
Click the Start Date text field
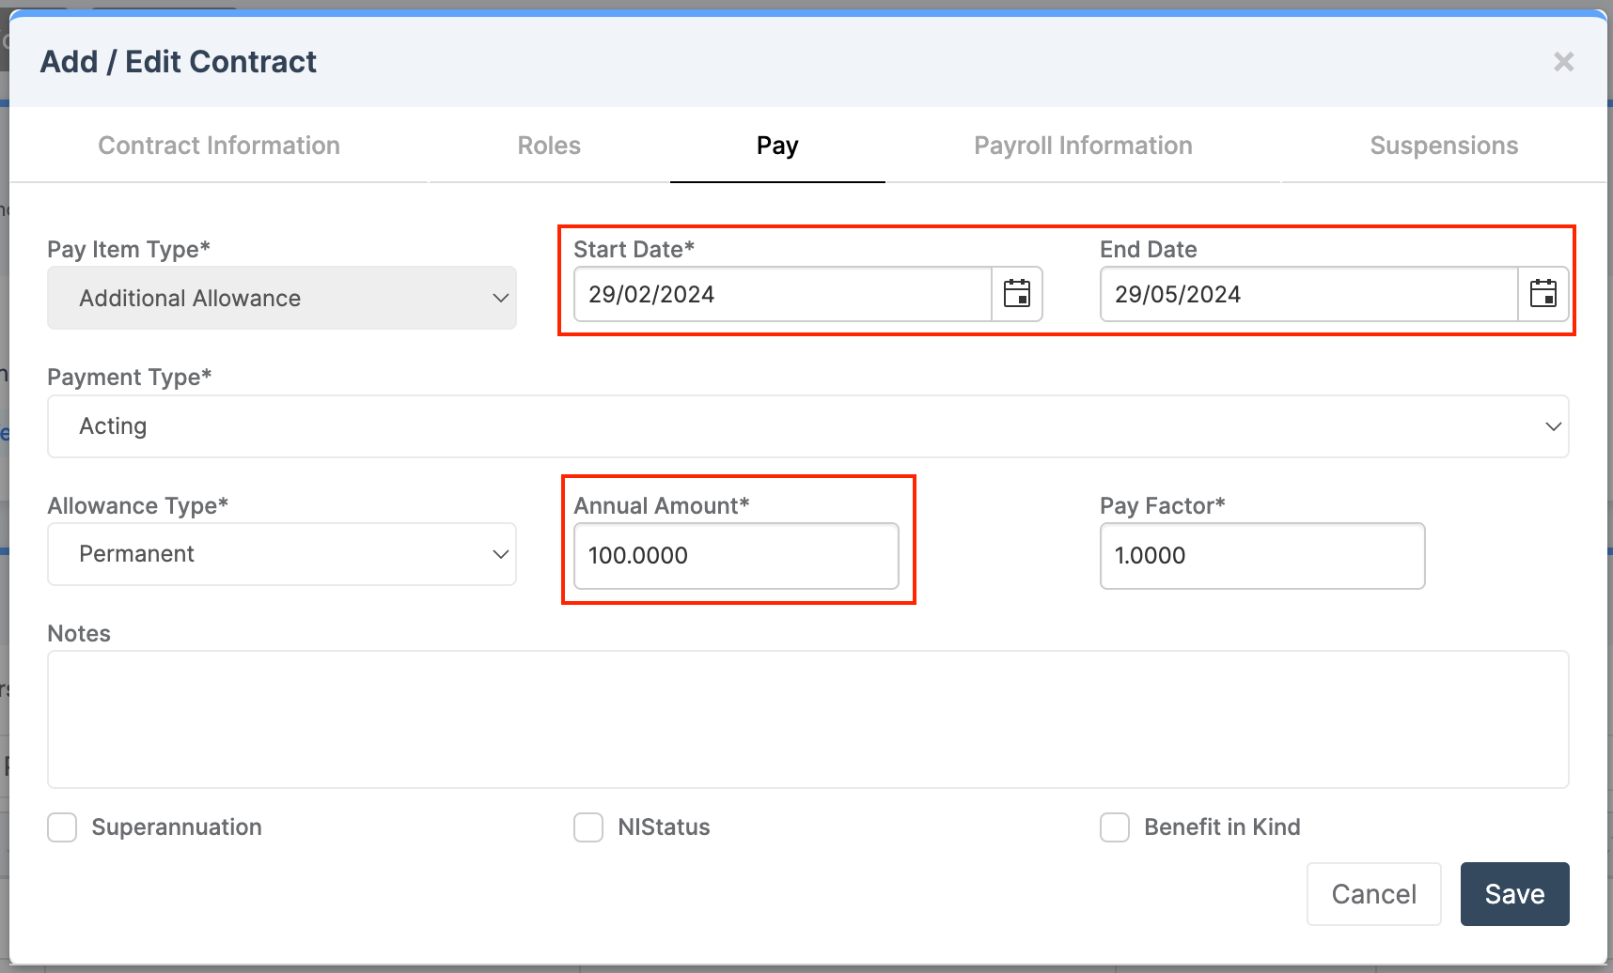tap(782, 294)
